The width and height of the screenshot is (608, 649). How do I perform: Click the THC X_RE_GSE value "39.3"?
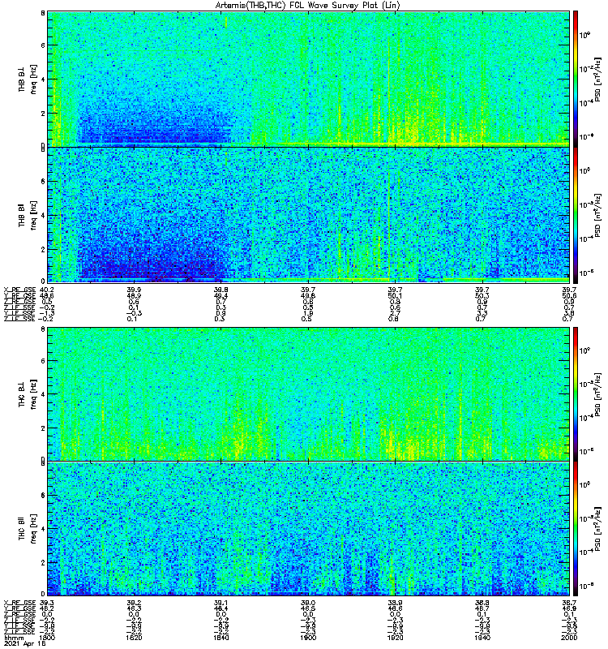[47, 603]
